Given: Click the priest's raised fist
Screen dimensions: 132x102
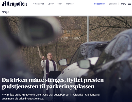Looking at the screenshot, I should pos(43,58).
